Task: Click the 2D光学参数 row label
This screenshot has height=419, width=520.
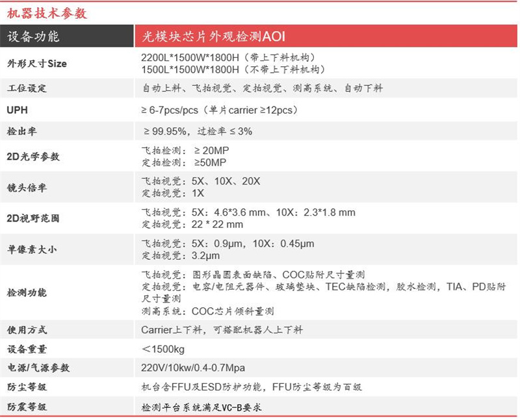Action: coord(32,157)
